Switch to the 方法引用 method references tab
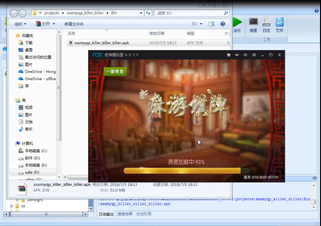The image size is (321, 226). coord(144,214)
